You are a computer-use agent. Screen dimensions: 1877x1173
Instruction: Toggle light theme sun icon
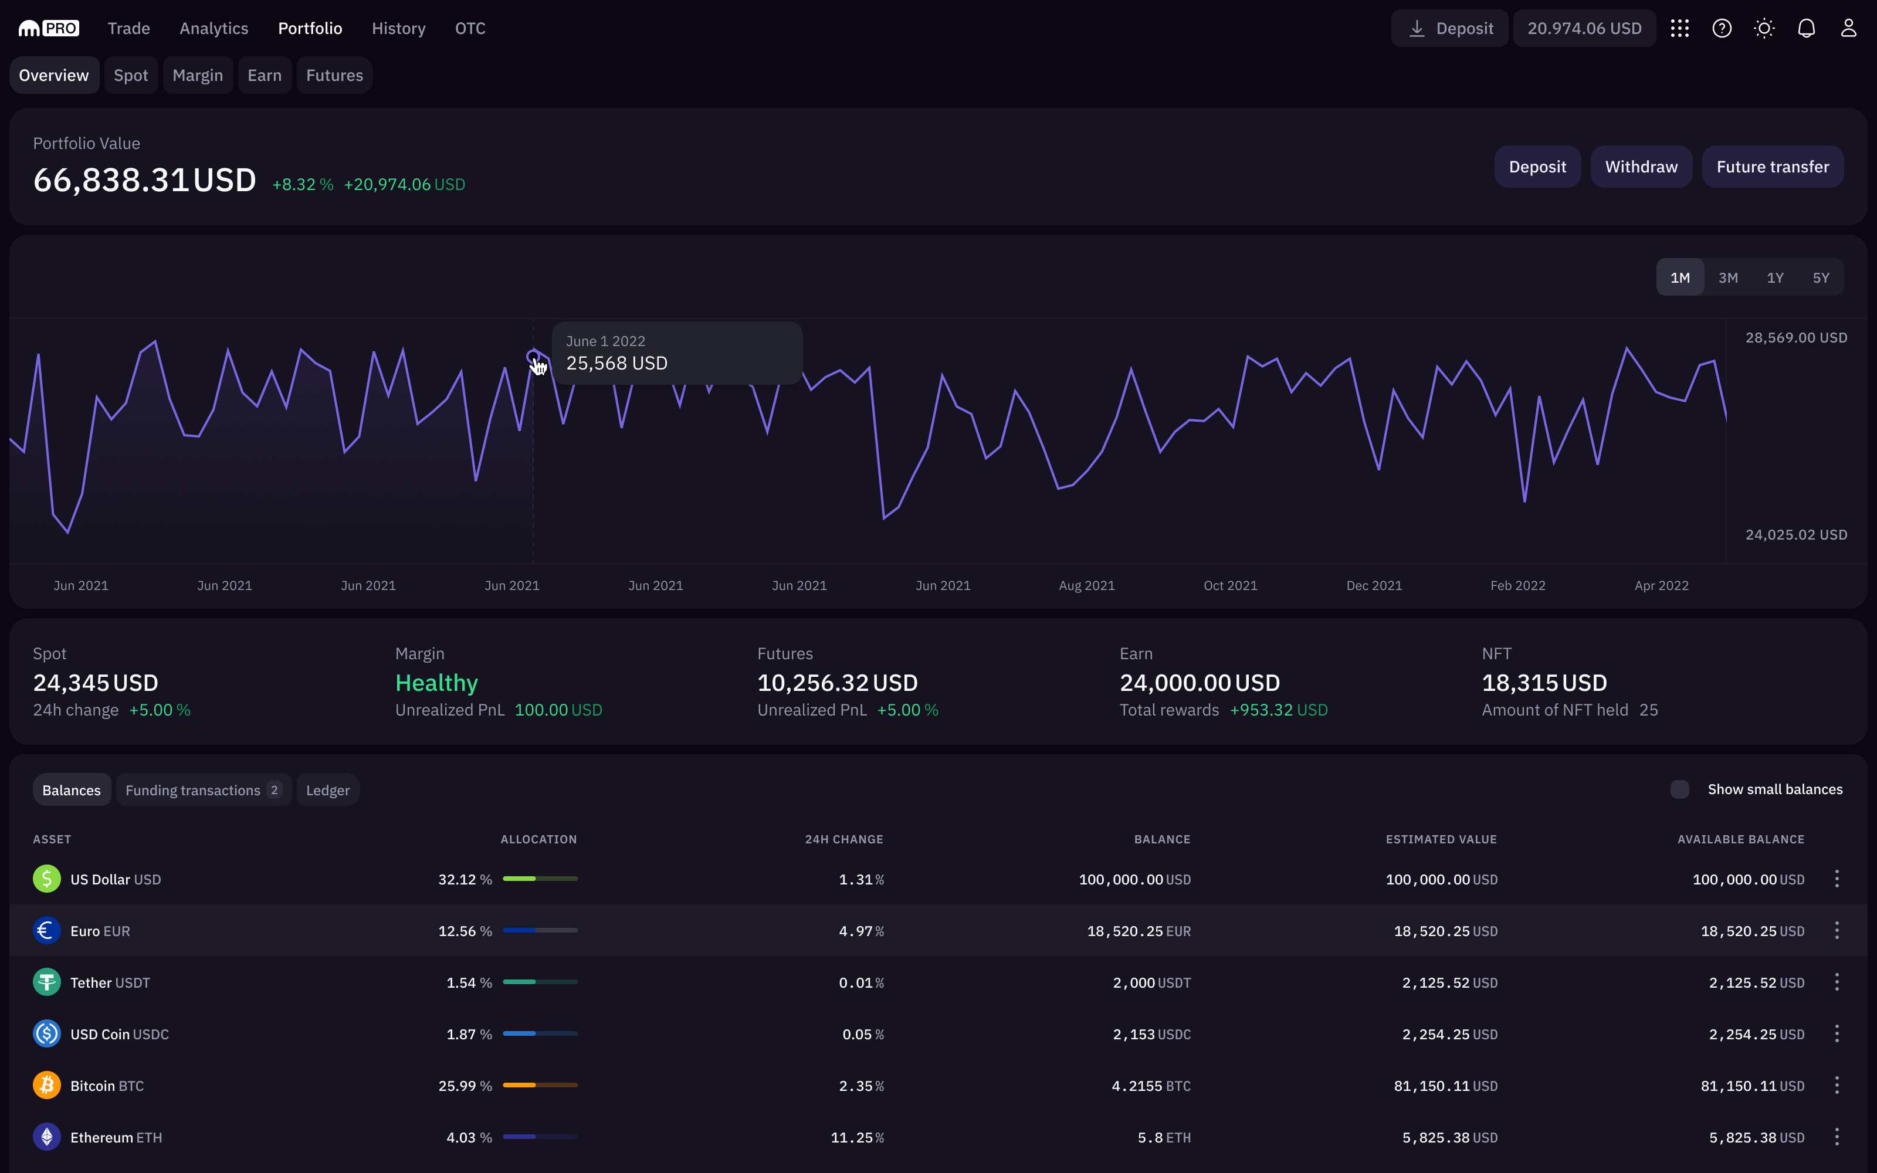1764,29
